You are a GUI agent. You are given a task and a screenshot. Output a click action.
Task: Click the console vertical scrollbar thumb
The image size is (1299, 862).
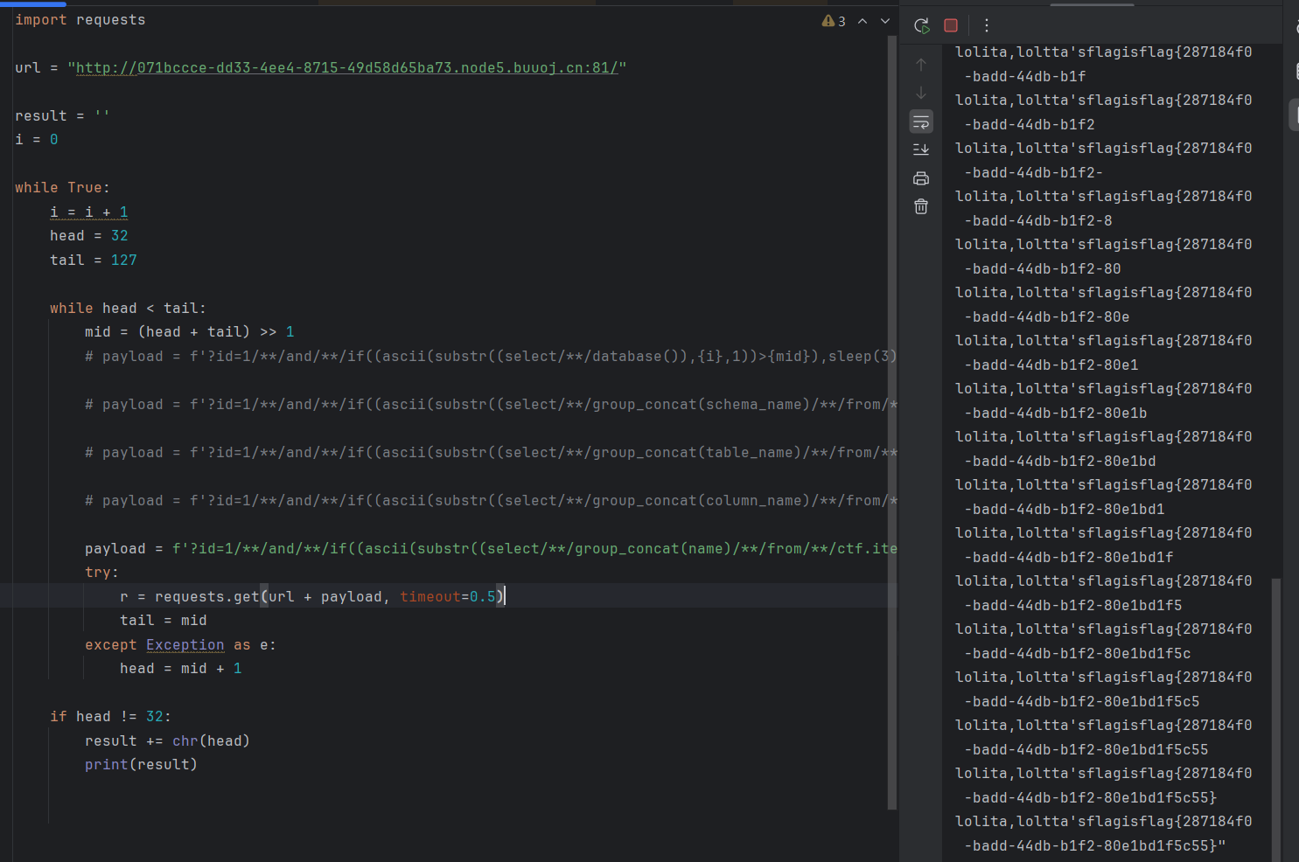tap(1276, 719)
